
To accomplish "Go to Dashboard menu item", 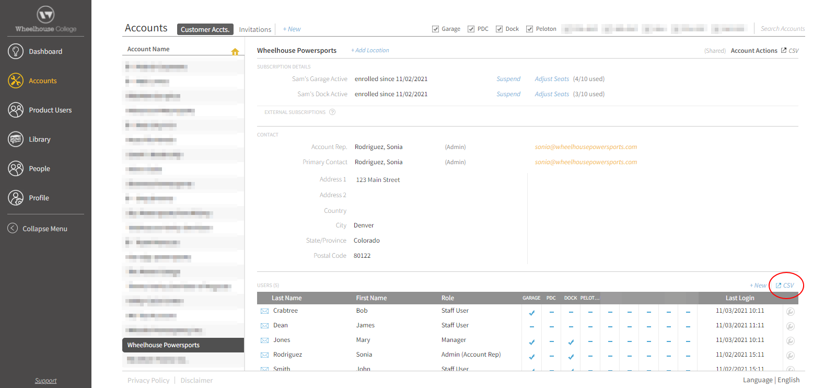I will point(45,51).
